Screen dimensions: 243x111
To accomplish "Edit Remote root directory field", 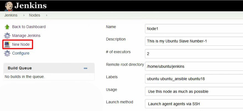I will (x=194, y=66).
